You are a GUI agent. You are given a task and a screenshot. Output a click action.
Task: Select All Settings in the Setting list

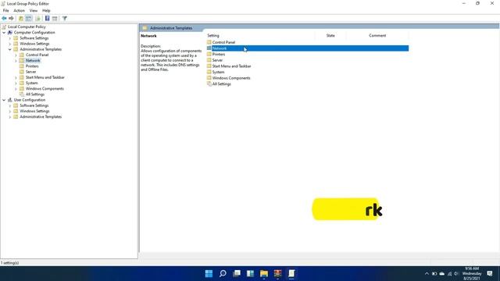click(222, 84)
